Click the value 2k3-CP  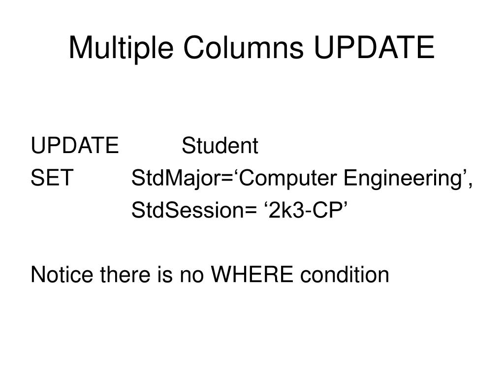305,210
